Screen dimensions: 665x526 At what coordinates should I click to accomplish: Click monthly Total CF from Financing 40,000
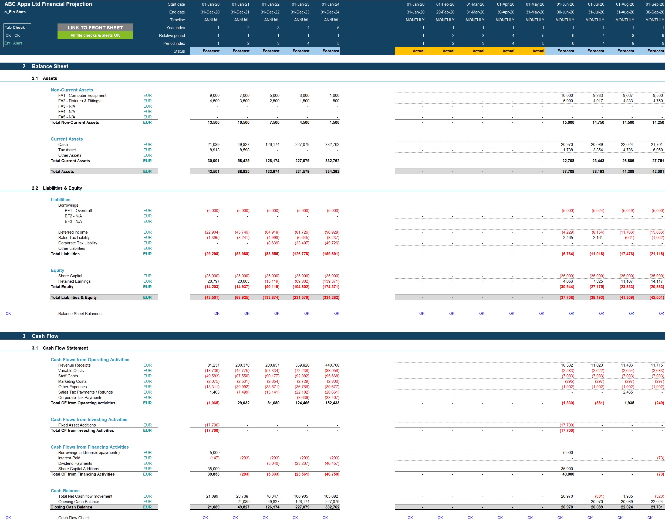click(568, 474)
